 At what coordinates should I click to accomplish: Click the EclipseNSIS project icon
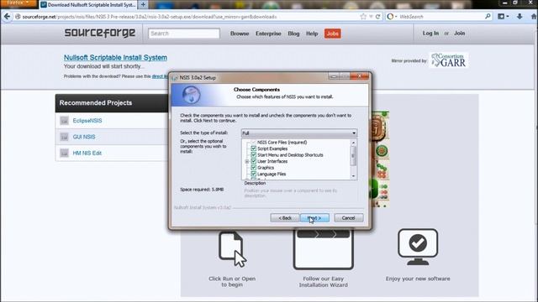[x=64, y=121]
